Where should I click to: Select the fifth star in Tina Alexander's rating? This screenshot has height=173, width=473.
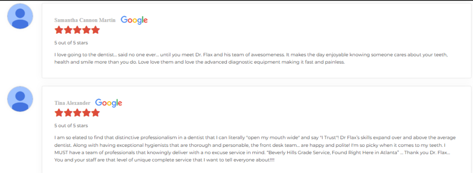pos(95,113)
